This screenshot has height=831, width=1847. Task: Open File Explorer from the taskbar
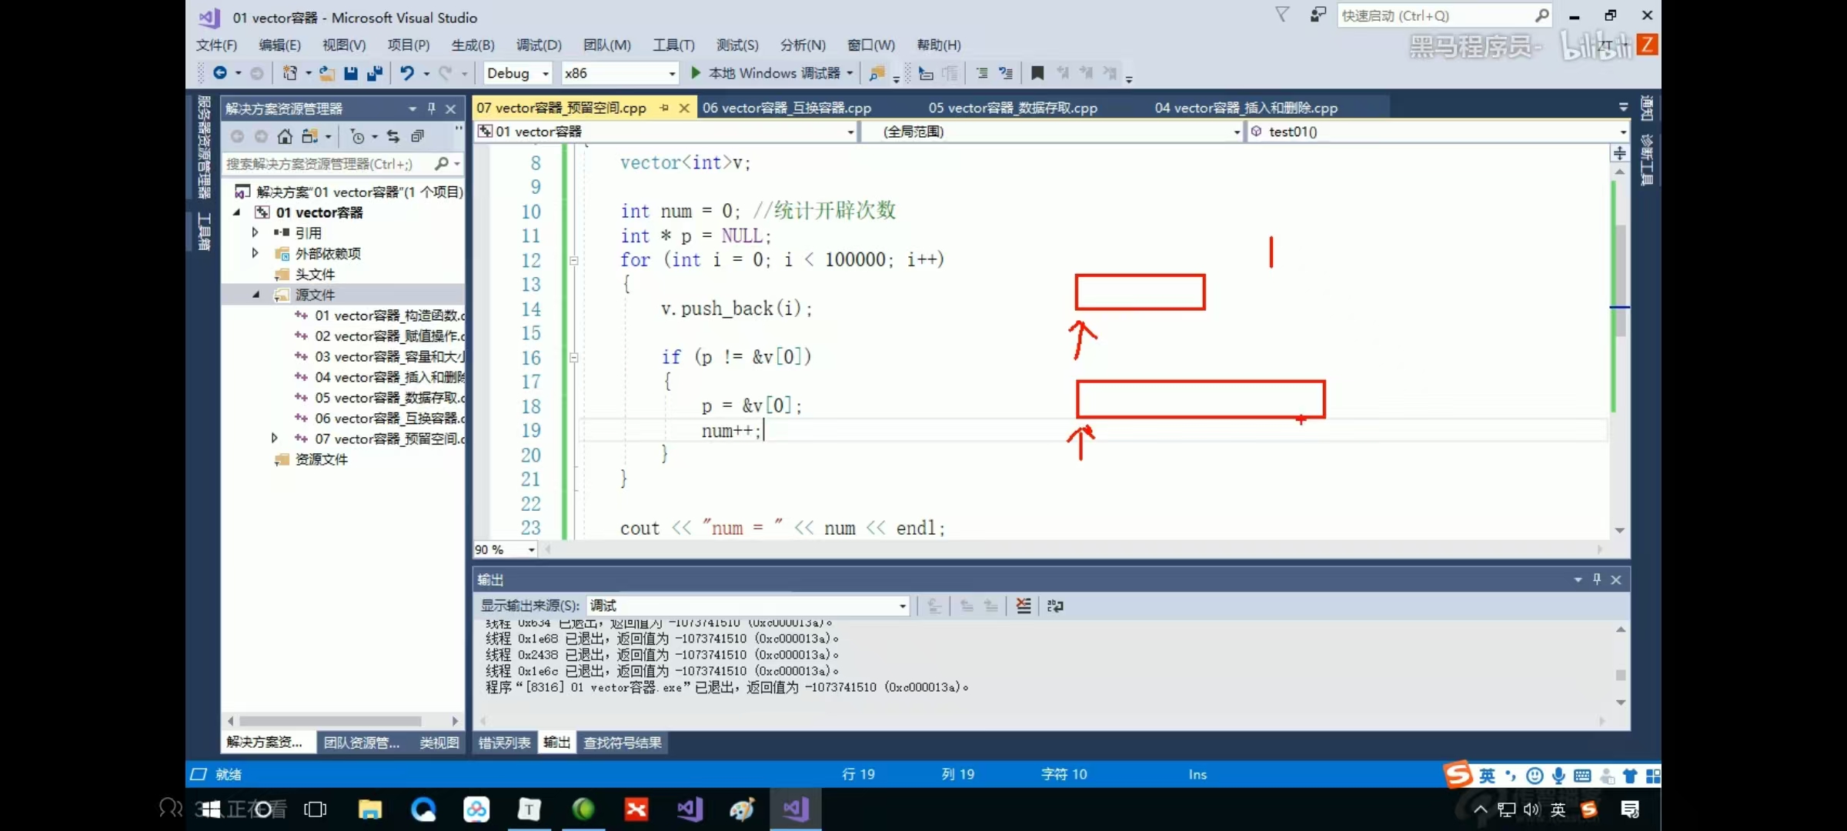coord(370,809)
